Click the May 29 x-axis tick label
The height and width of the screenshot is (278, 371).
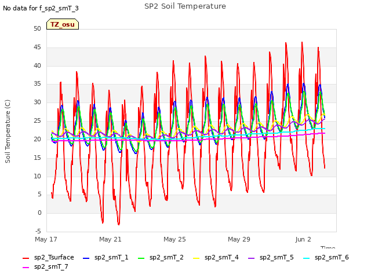pos(239,239)
